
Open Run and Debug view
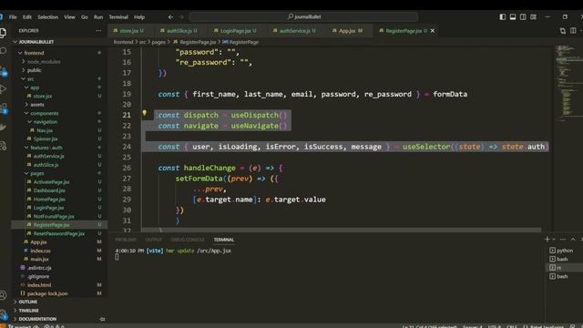pos(4,88)
